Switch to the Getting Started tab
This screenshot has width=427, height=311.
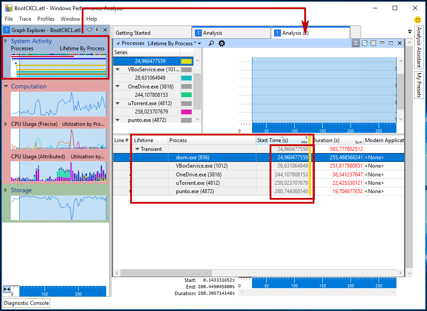coord(152,33)
